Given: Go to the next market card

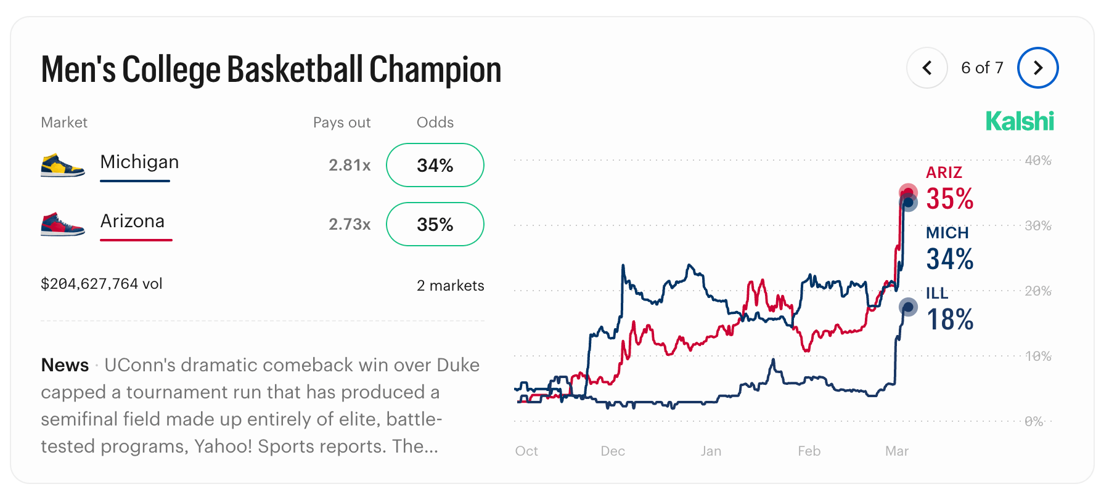Looking at the screenshot, I should tap(1037, 68).
